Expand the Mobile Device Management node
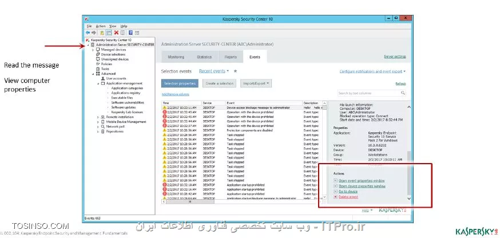The width and height of the screenshot is (500, 238). [98, 122]
